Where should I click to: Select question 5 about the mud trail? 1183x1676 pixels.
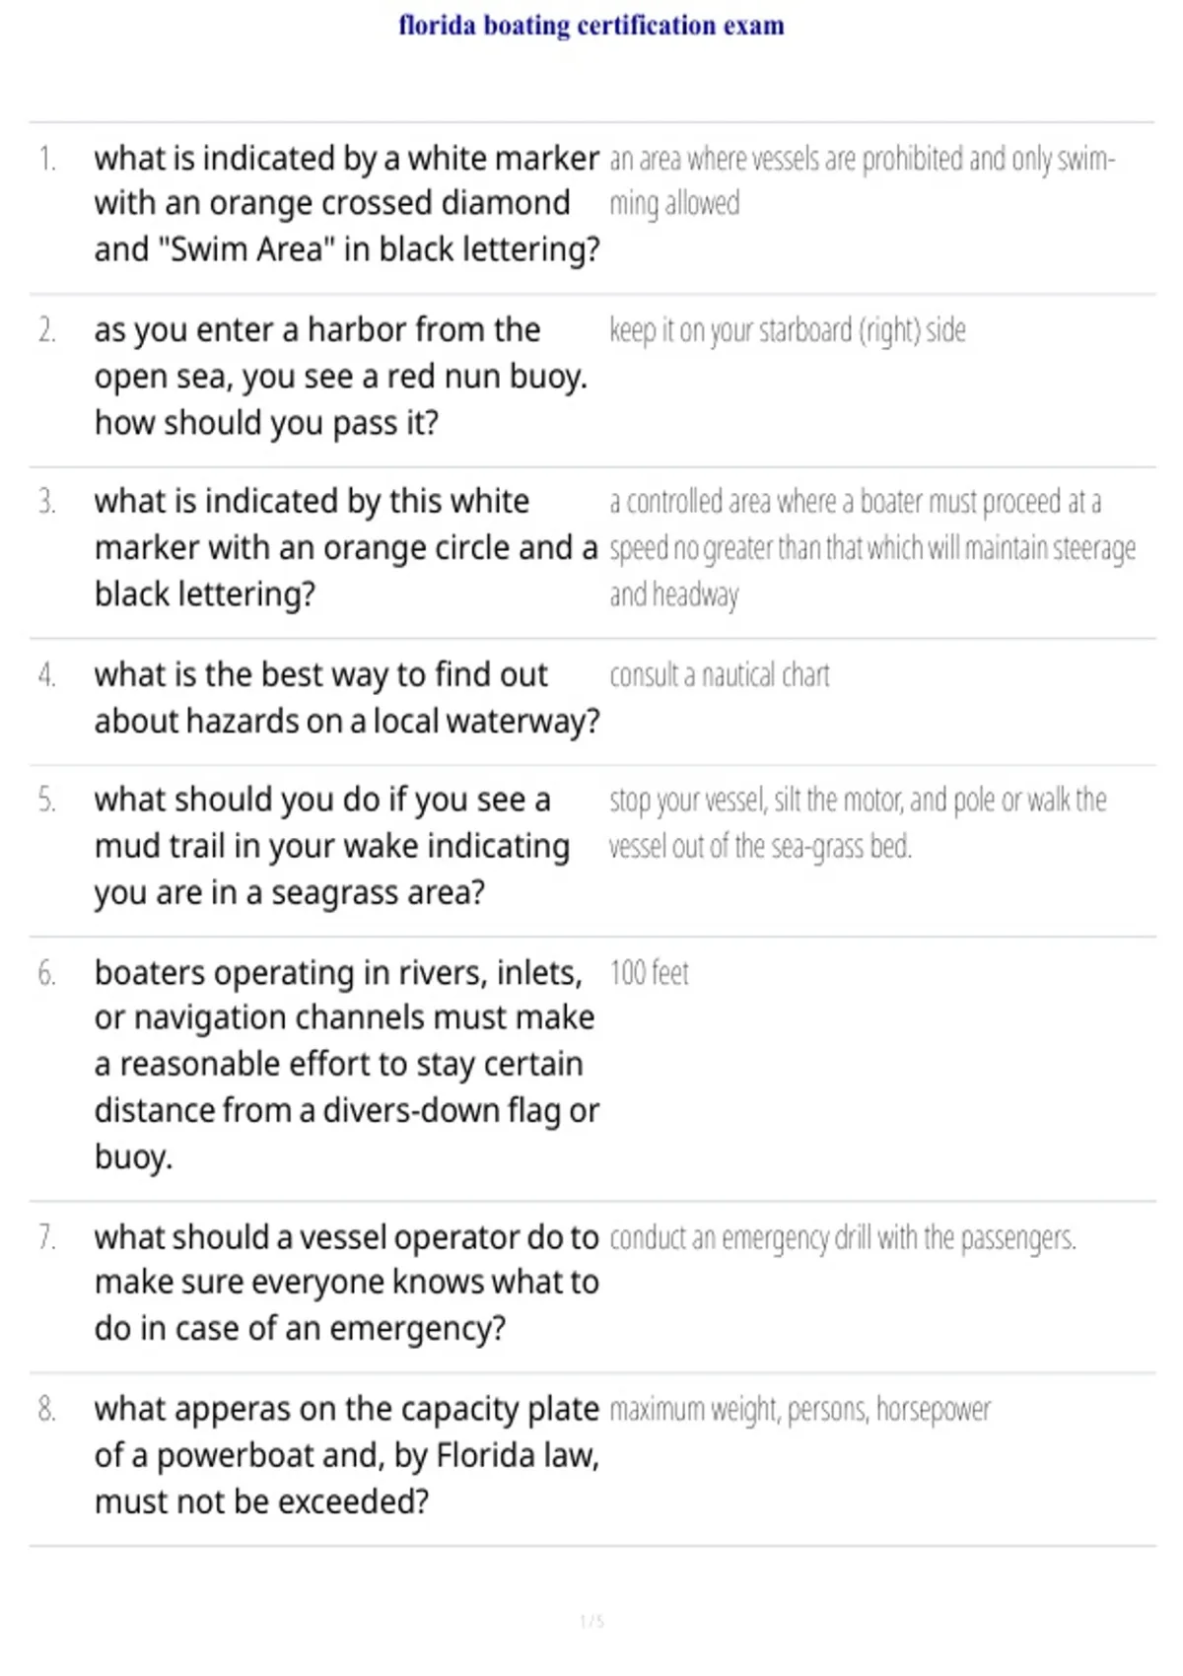332,846
